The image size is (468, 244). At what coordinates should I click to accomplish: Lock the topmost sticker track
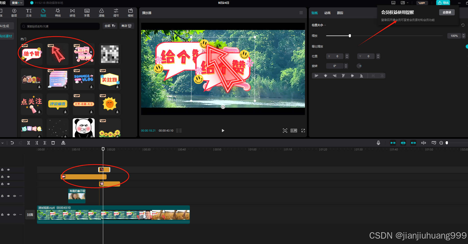click(x=2, y=169)
